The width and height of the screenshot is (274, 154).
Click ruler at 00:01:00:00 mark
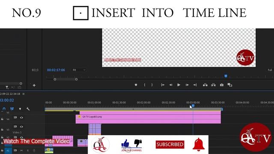94,103
